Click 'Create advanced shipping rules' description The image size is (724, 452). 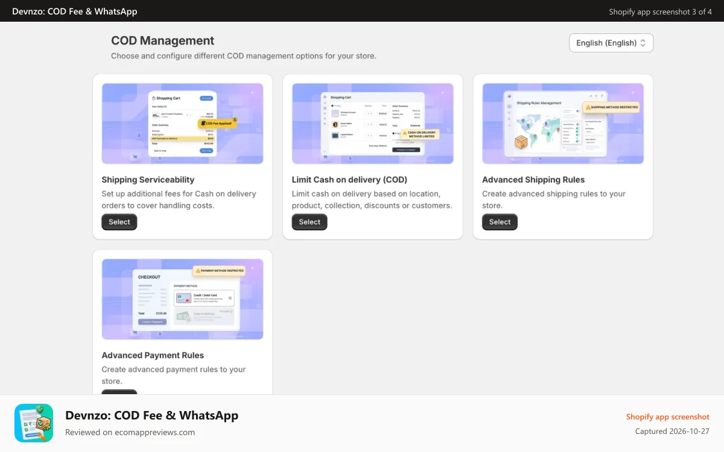click(x=554, y=199)
